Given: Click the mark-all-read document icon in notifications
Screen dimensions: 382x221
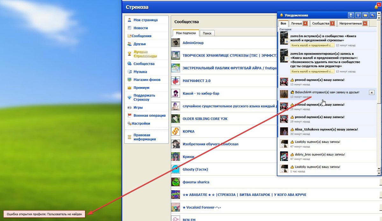Looking at the screenshot, I should coord(351,15).
